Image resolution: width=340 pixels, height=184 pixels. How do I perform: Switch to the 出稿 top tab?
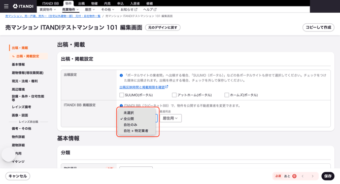[x=82, y=4]
